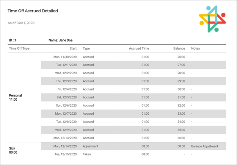Click the Time Off Accrued Detailed title
The image size is (237, 165).
[33, 11]
